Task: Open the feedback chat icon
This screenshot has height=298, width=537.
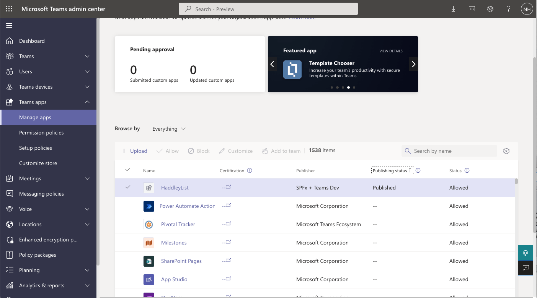Action: 526,268
